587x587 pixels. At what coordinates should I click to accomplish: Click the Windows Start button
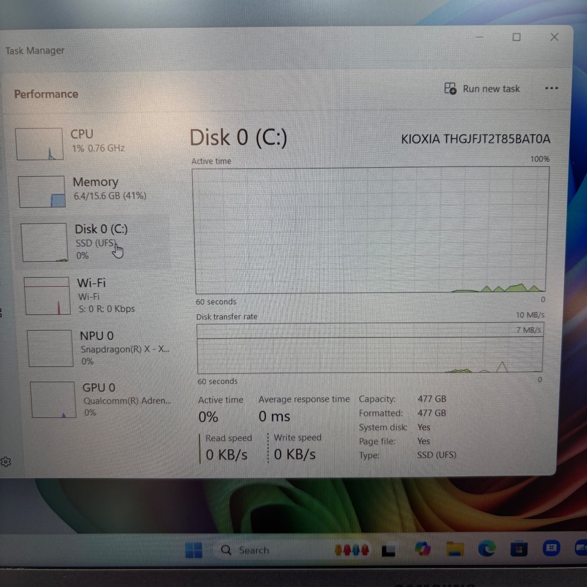[193, 550]
